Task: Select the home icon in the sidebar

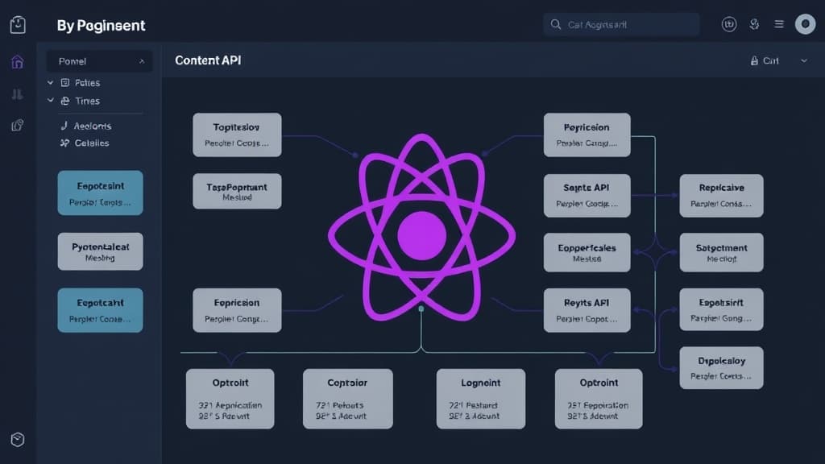Action: [16, 61]
